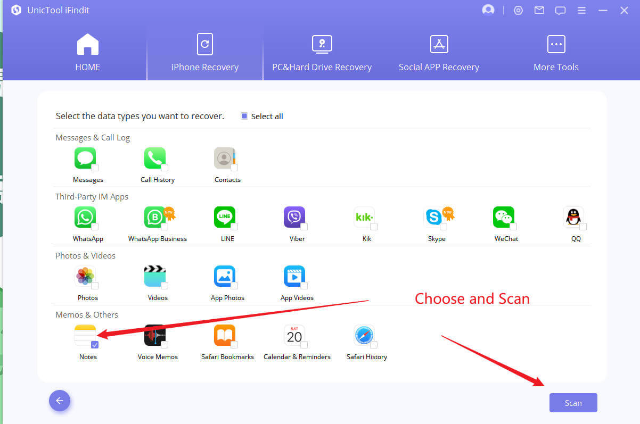
Task: Click the WhatsApp icon
Action: (x=85, y=217)
